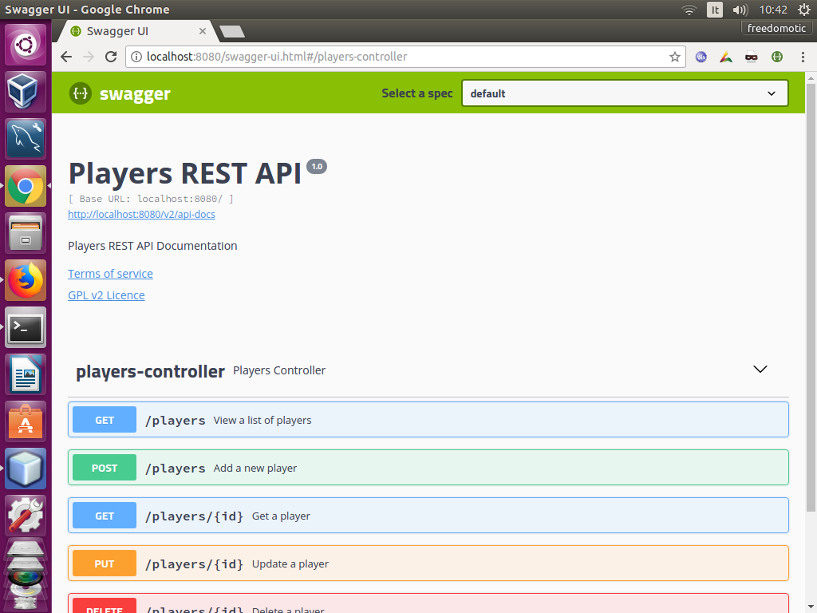Screen dimensions: 817x613
Task: Click the blue GET badge for /players
Action: (105, 420)
